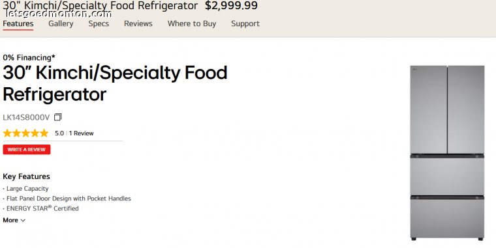Click the 5.0 rating score
The width and height of the screenshot is (496, 248).
[59, 133]
